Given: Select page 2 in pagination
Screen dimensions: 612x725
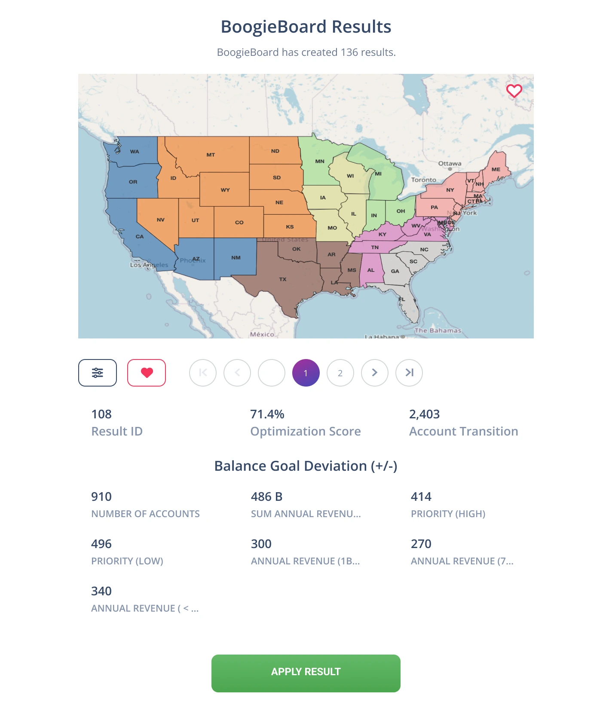Looking at the screenshot, I should (x=340, y=373).
